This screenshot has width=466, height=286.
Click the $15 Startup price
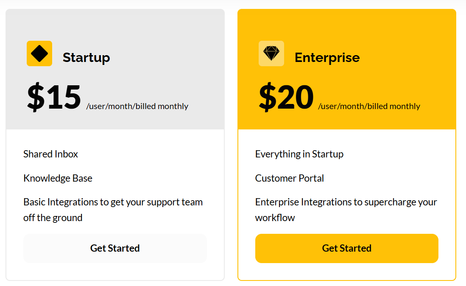54,97
